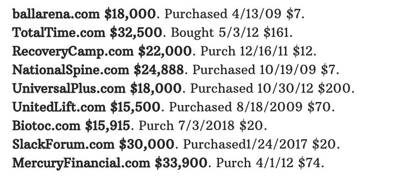Click the RecoveryCamp.com domain name
Image resolution: width=411 pixels, height=182 pixels.
[73, 52]
